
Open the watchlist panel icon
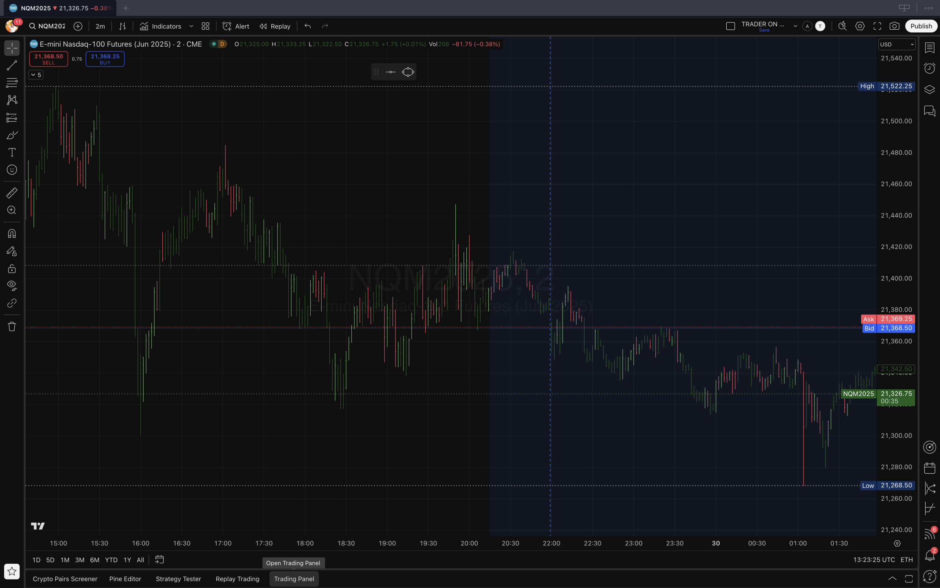pos(929,48)
